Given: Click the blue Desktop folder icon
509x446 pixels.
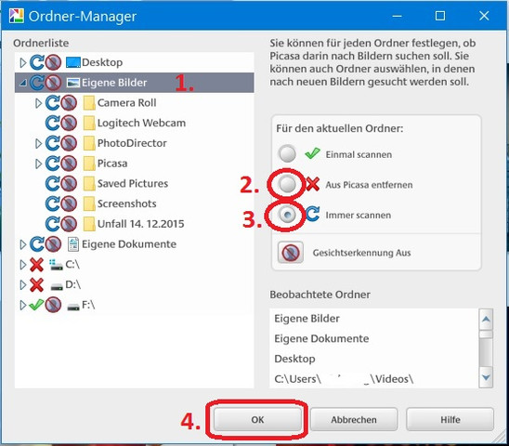Looking at the screenshot, I should pyautogui.click(x=73, y=62).
